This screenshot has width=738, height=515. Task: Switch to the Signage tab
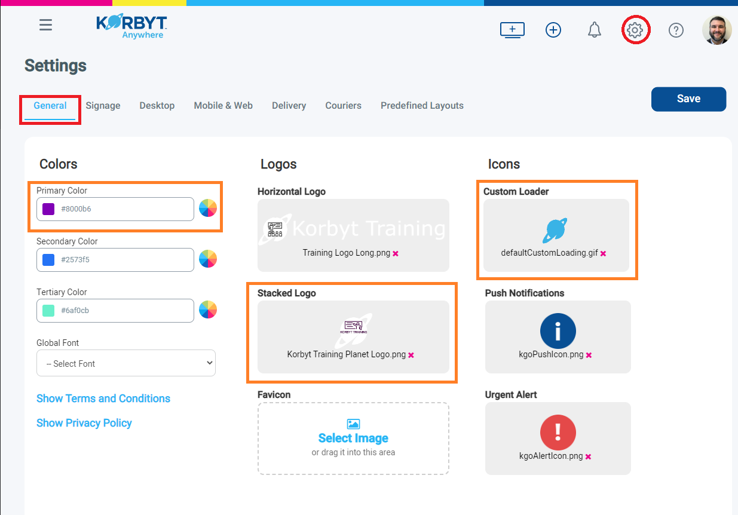tap(103, 106)
